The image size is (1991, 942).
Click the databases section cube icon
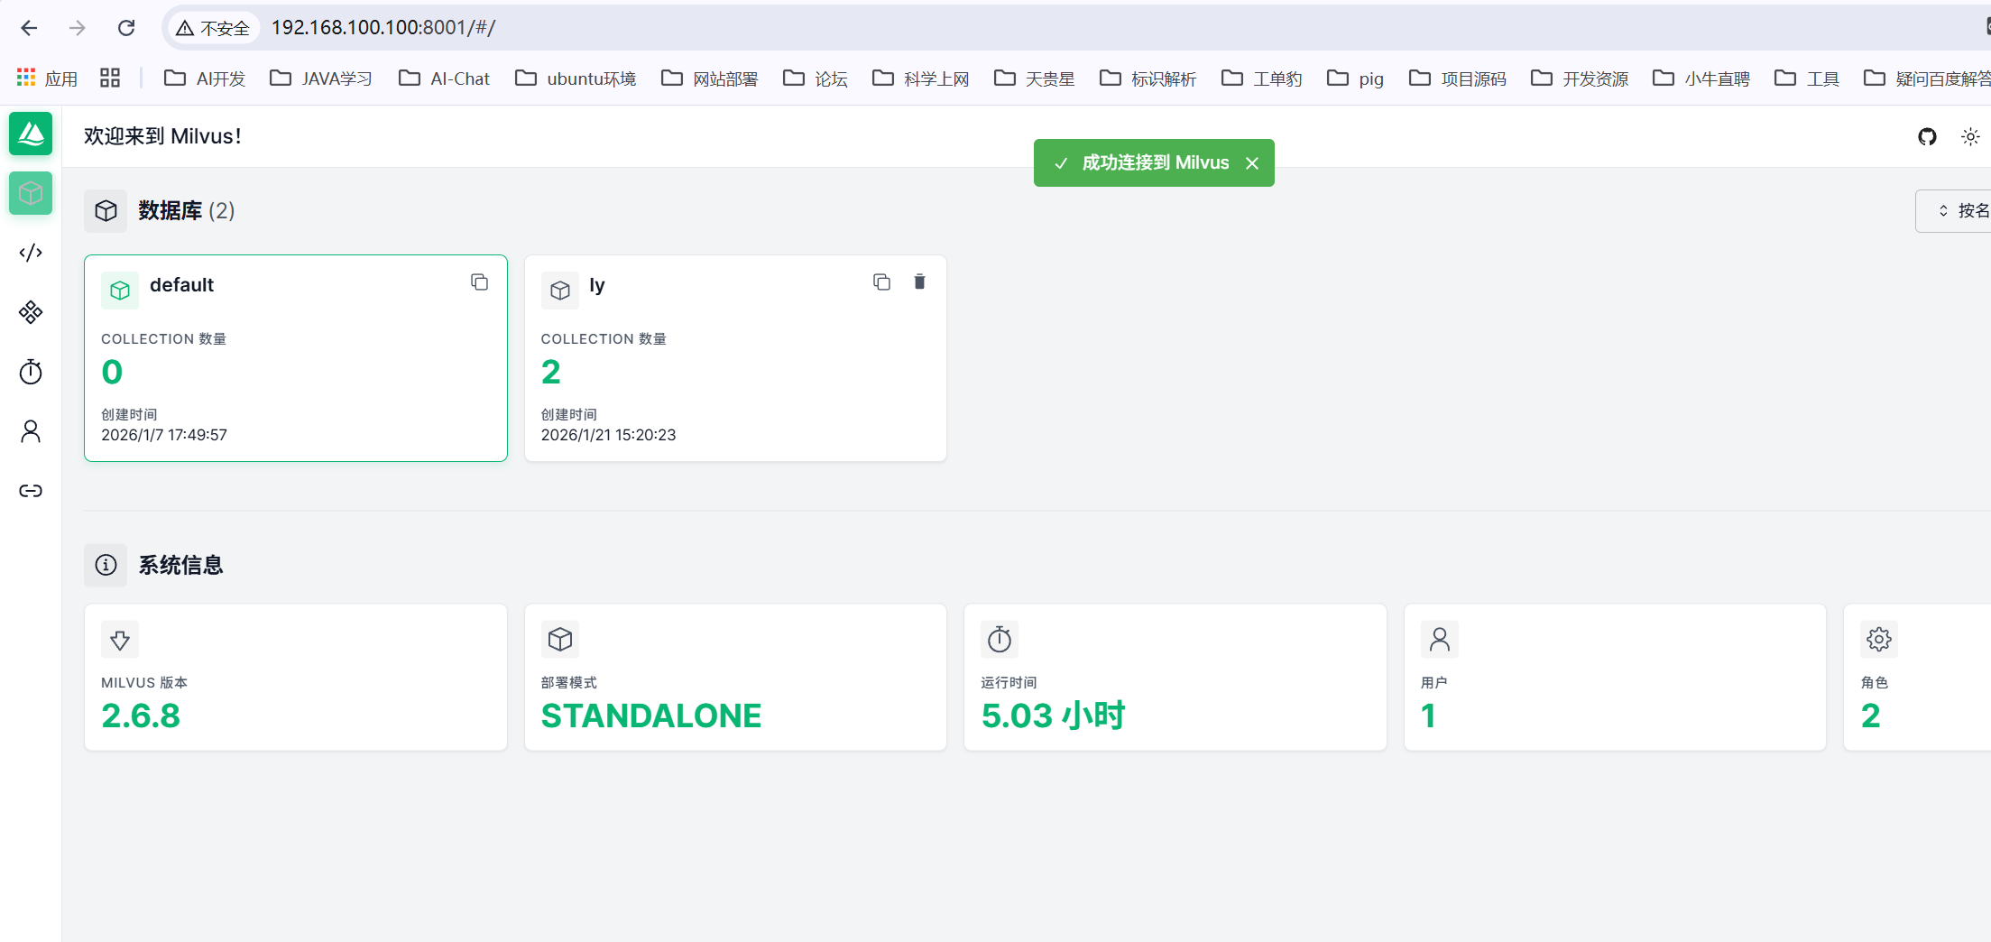106,211
